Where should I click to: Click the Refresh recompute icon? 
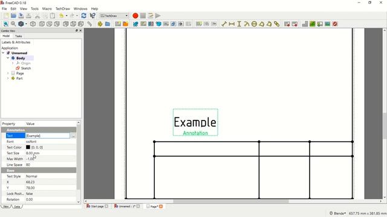[83, 16]
